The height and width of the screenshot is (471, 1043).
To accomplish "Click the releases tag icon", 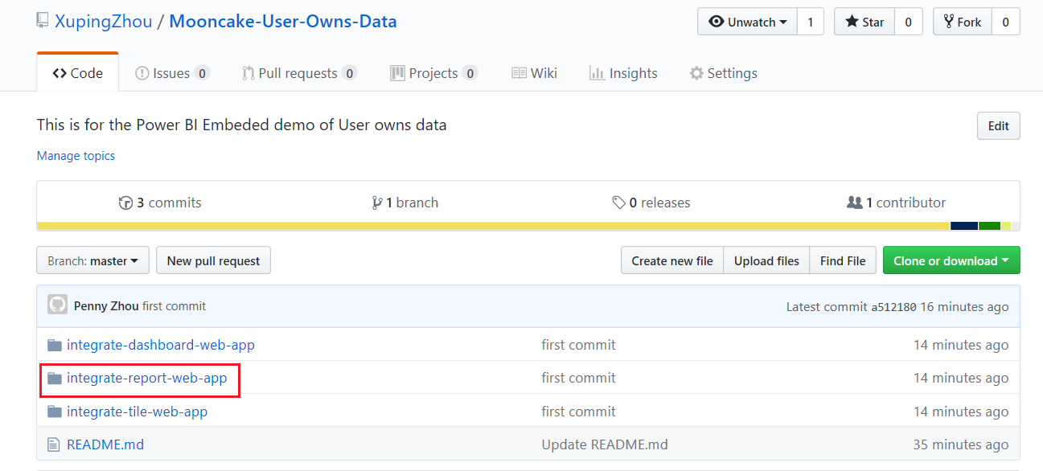I will [618, 203].
